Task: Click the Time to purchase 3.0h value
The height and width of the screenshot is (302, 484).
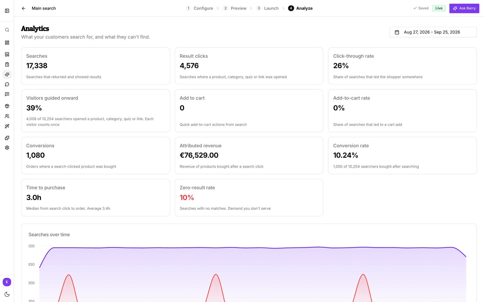Action: 34,198
